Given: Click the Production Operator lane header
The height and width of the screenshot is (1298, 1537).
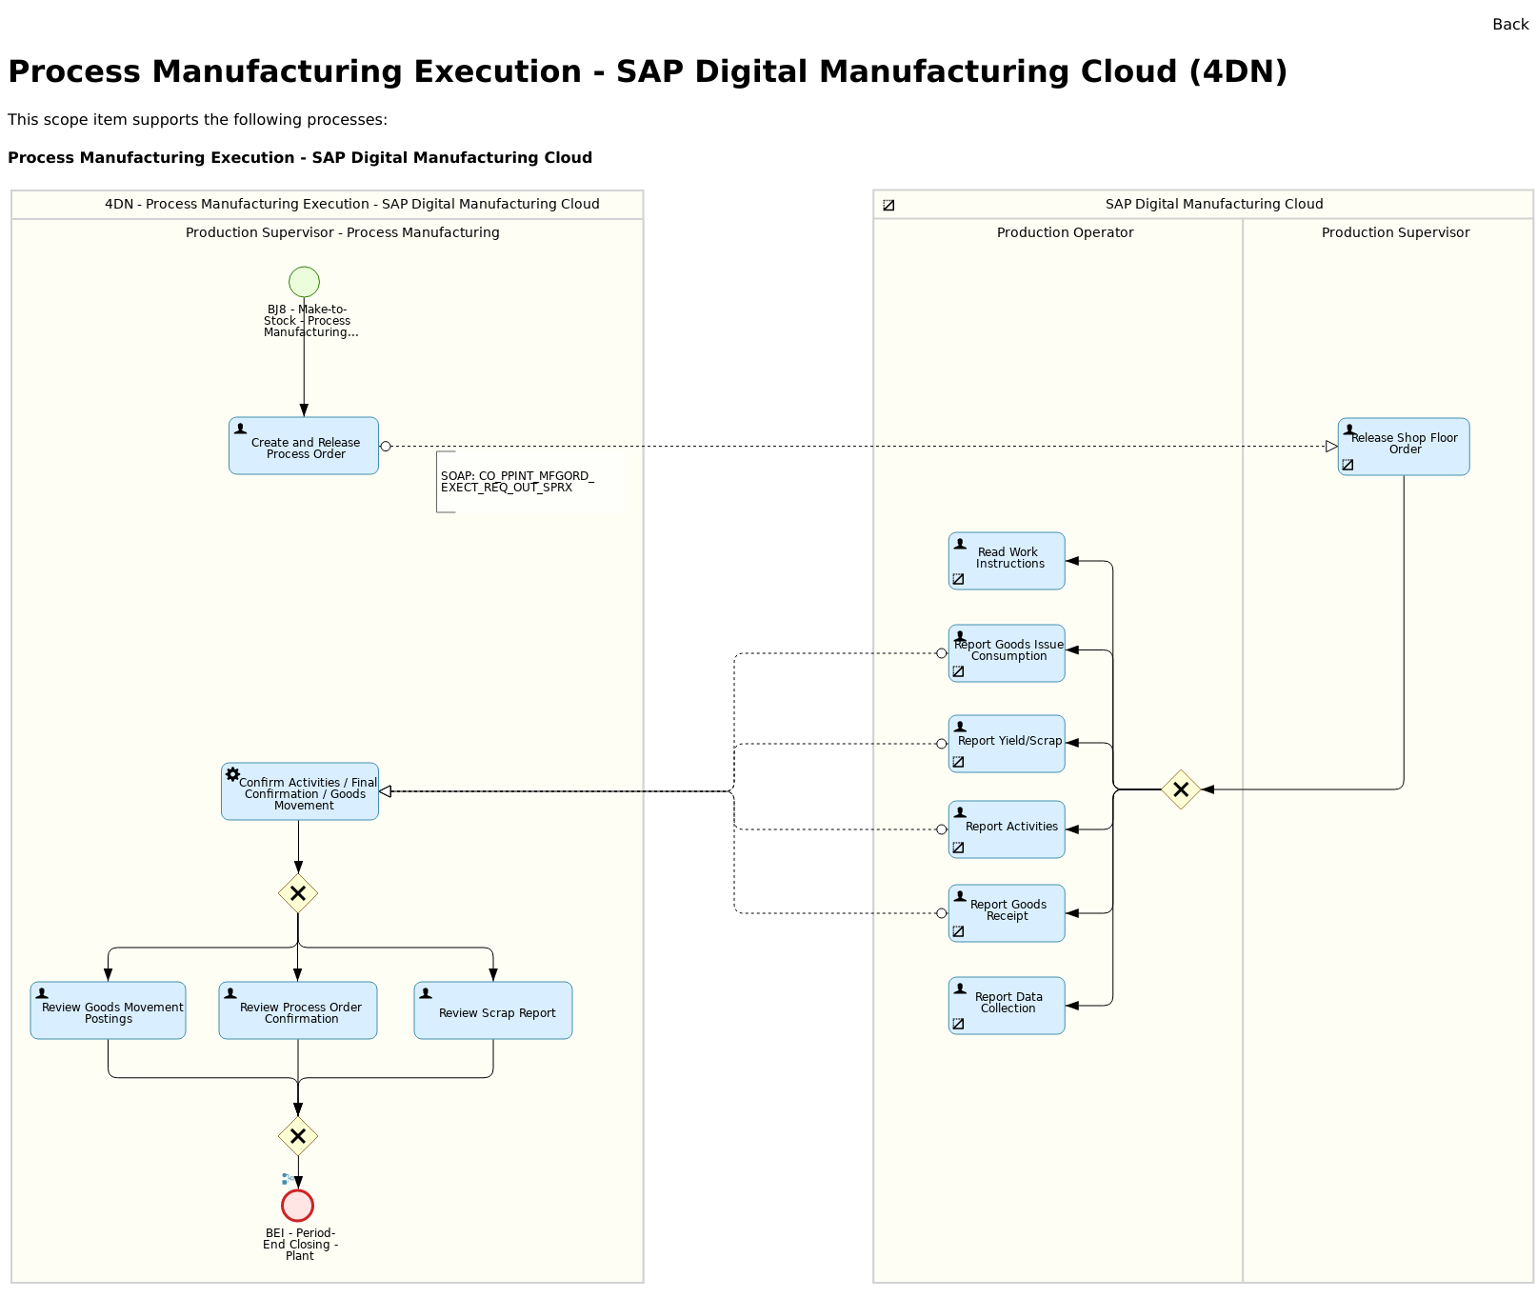Looking at the screenshot, I should tap(1065, 232).
